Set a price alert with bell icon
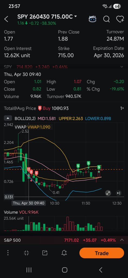This screenshot has width=128, height=278. 64,253
